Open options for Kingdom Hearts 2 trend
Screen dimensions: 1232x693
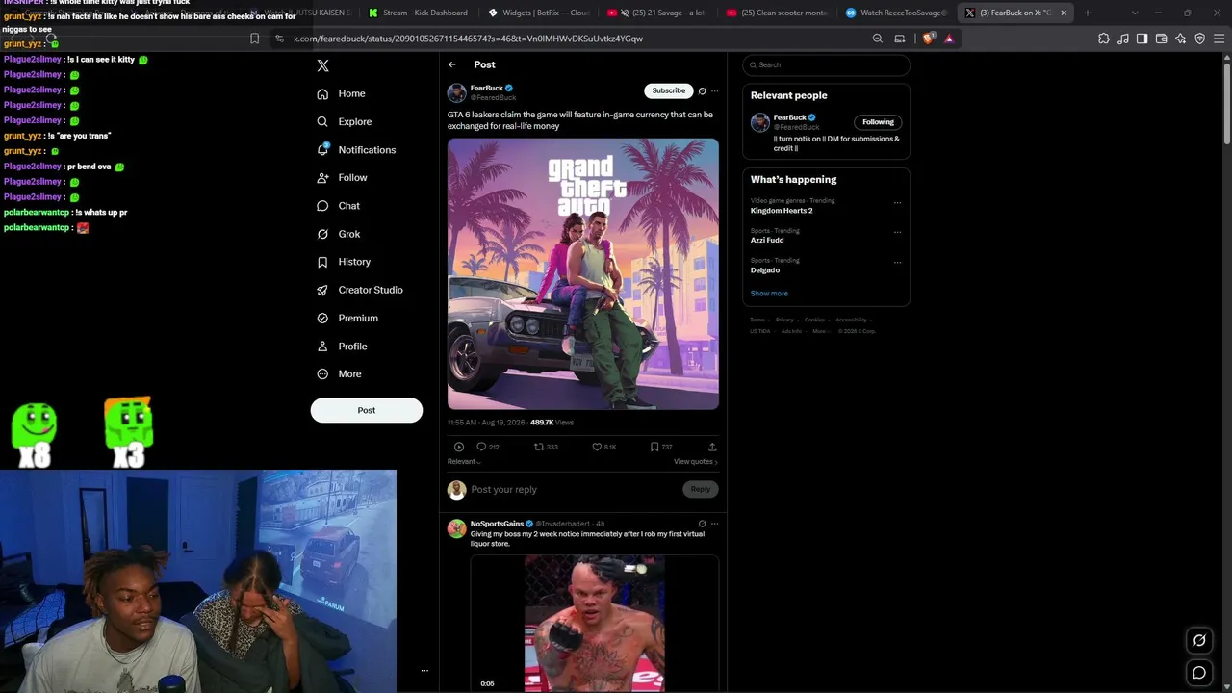pyautogui.click(x=897, y=203)
